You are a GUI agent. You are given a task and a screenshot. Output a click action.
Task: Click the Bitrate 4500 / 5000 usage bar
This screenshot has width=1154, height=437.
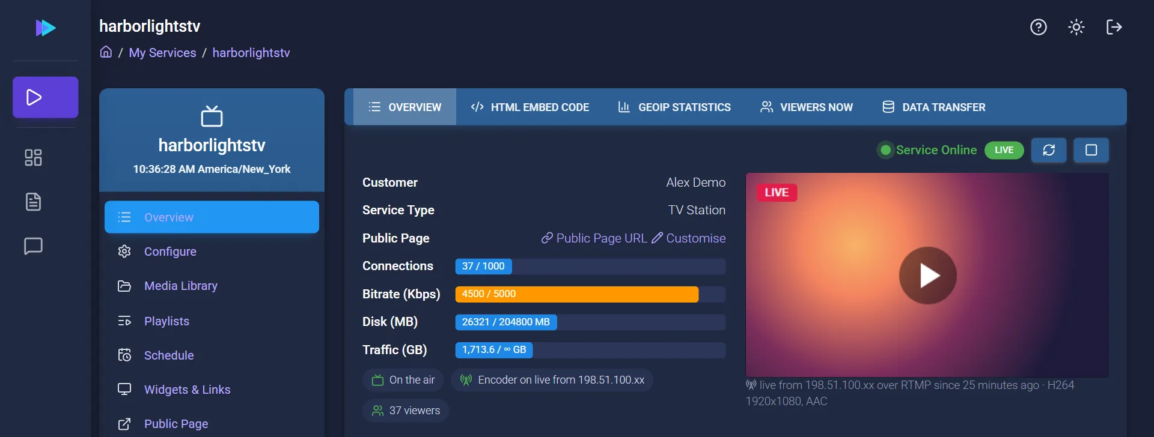590,294
